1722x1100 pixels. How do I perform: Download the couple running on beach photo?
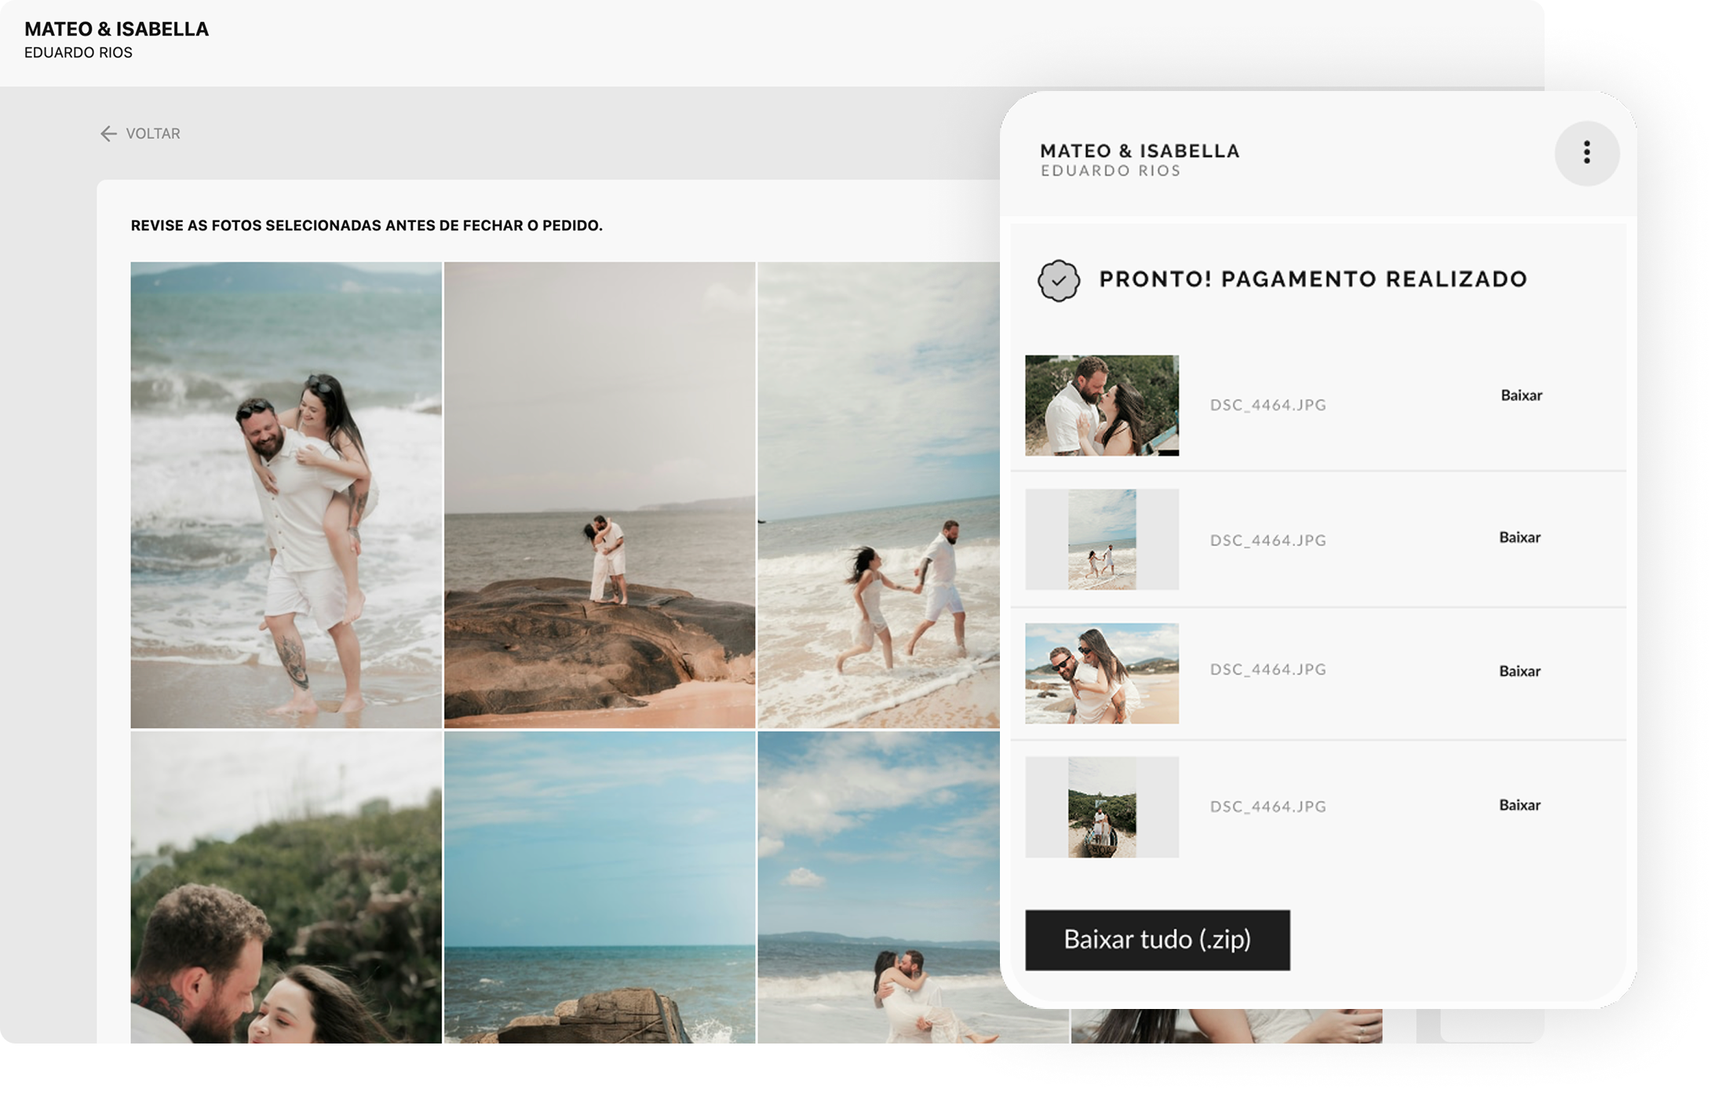click(1520, 537)
